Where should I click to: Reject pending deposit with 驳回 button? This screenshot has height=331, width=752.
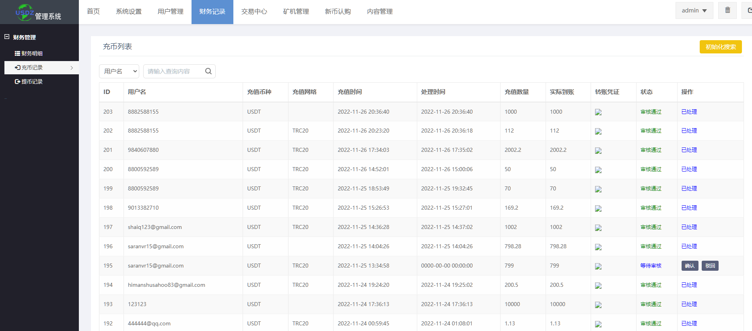710,266
